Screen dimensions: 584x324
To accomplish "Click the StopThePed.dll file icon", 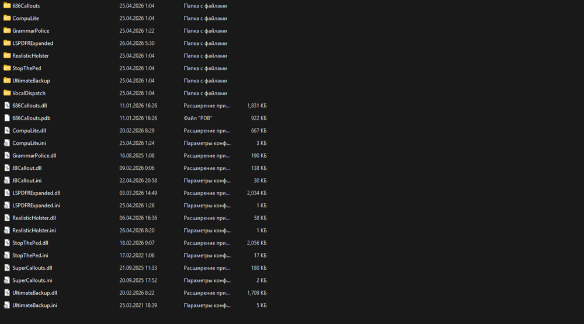I will (6, 242).
